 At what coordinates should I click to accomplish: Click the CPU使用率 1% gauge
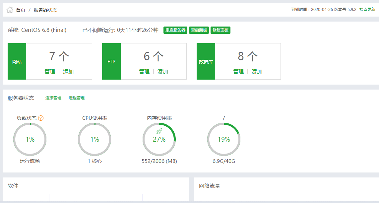95,139
